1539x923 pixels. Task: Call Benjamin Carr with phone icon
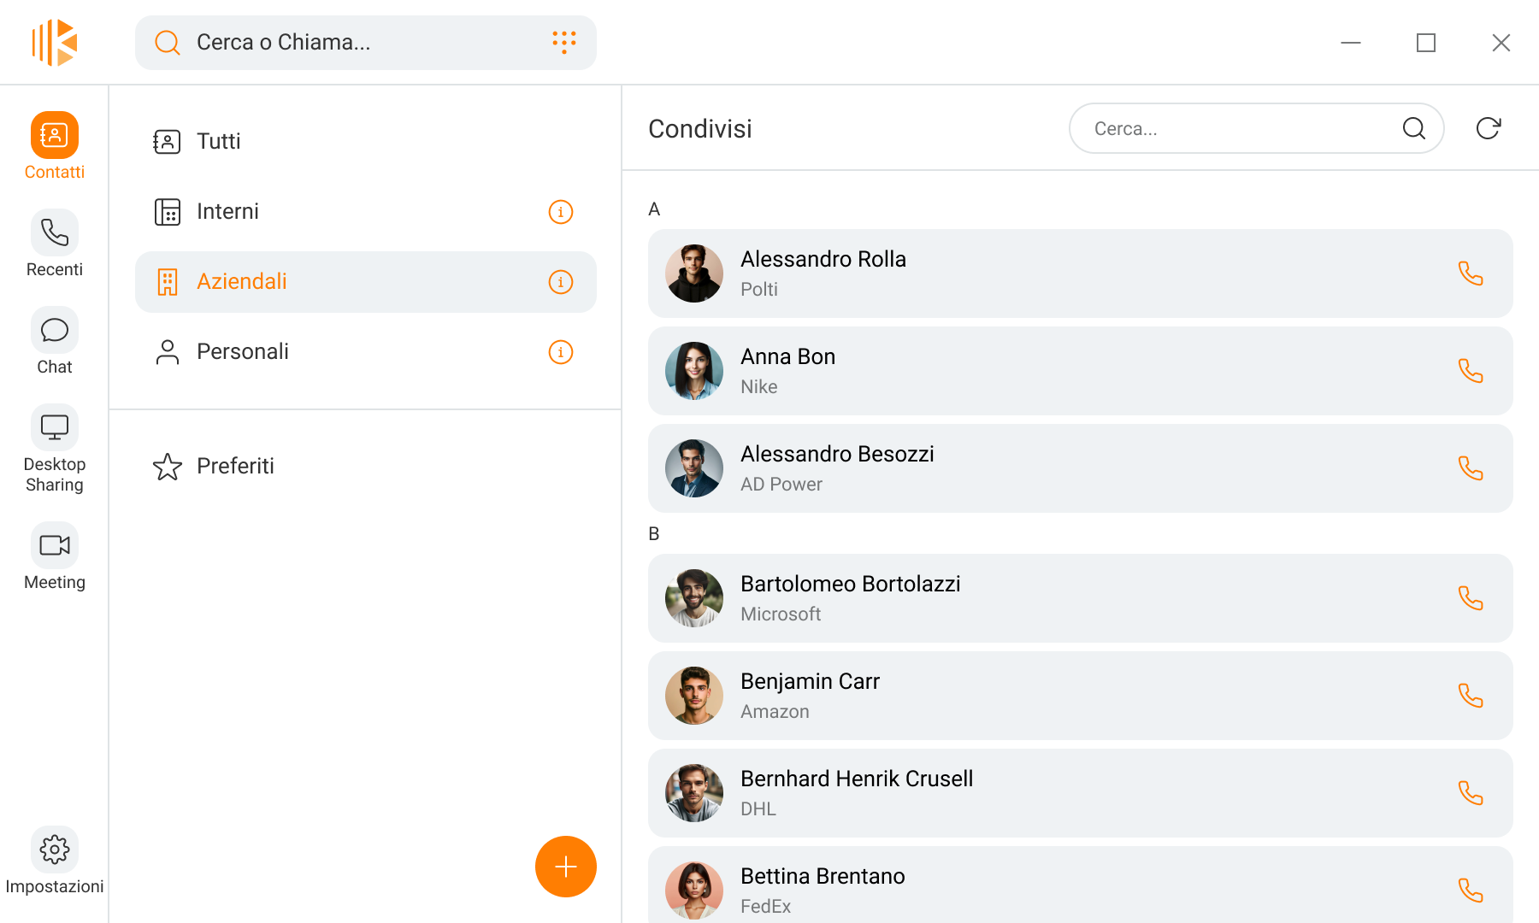pos(1470,696)
